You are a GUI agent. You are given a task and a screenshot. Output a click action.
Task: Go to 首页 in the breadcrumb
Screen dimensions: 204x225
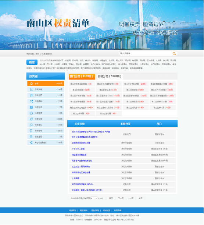point(37,54)
